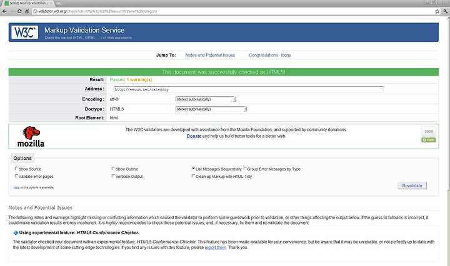Enable the Show Outline checkbox
Image resolution: width=450 pixels, height=266 pixels.
113,169
